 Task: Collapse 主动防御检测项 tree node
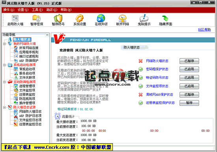(4, 82)
